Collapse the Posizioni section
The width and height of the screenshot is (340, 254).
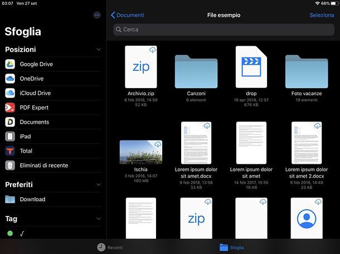coord(99,50)
